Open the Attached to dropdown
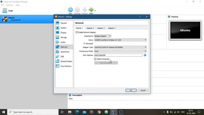 tap(103, 36)
